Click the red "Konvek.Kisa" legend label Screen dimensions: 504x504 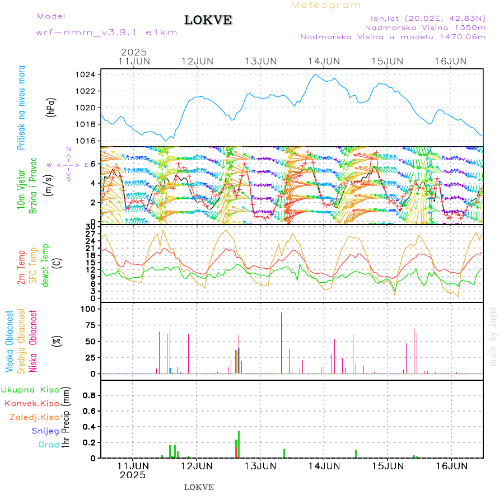[32, 404]
